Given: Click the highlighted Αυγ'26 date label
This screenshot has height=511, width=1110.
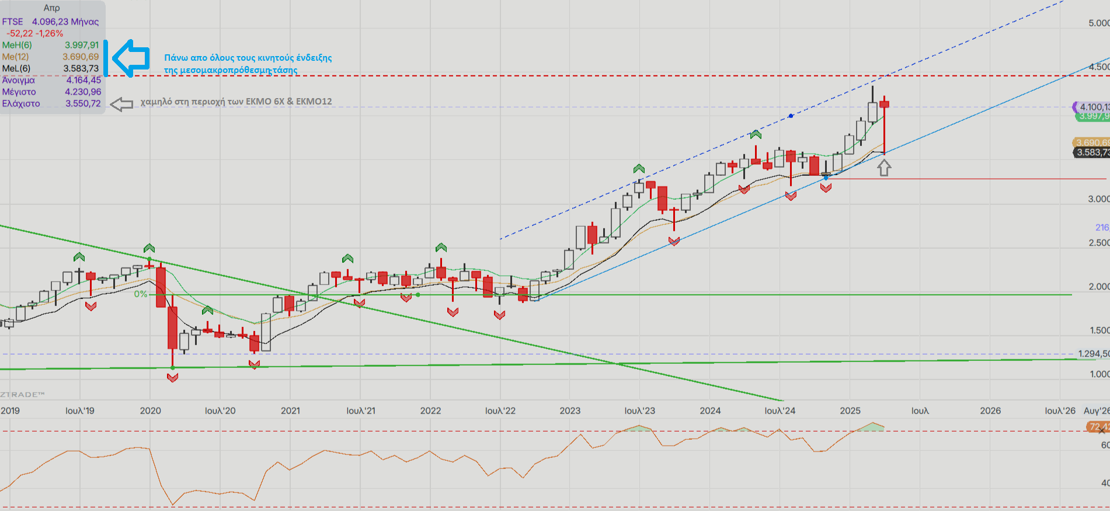Looking at the screenshot, I should 1096,411.
